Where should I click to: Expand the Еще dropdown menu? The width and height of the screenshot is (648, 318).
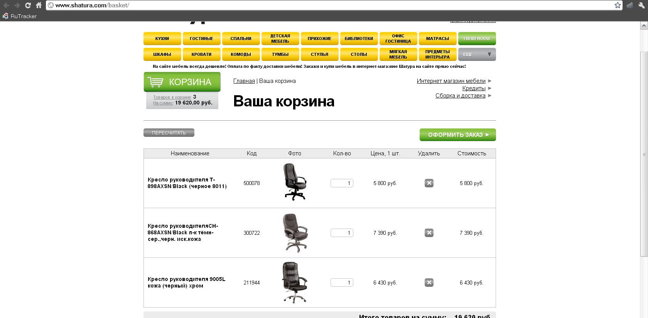(x=477, y=54)
